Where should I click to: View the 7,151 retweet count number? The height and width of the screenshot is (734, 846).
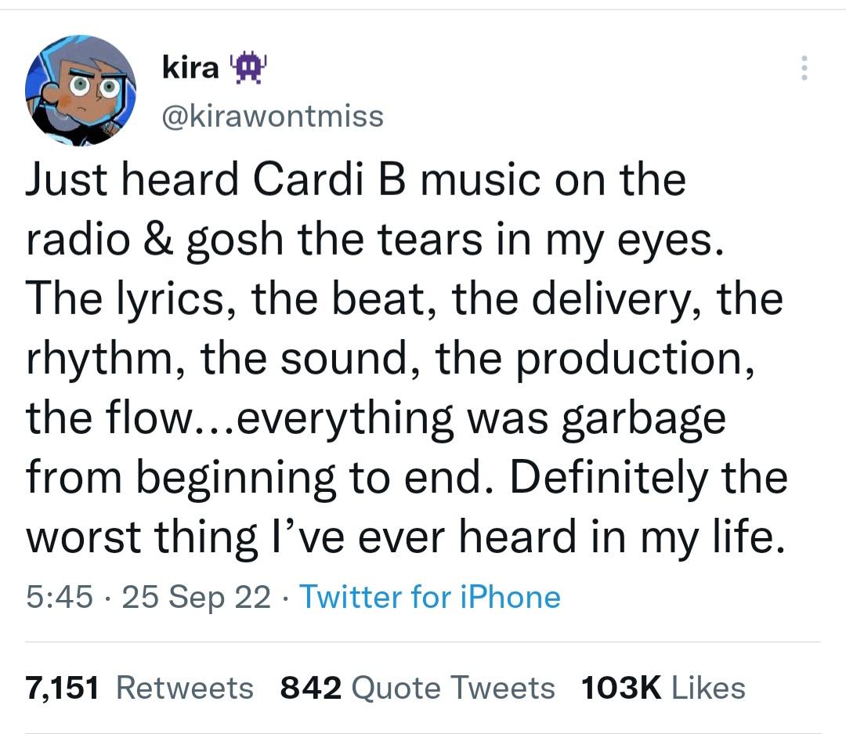point(63,688)
